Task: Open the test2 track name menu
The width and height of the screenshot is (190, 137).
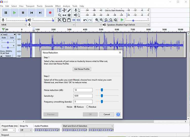Action: [9, 35]
